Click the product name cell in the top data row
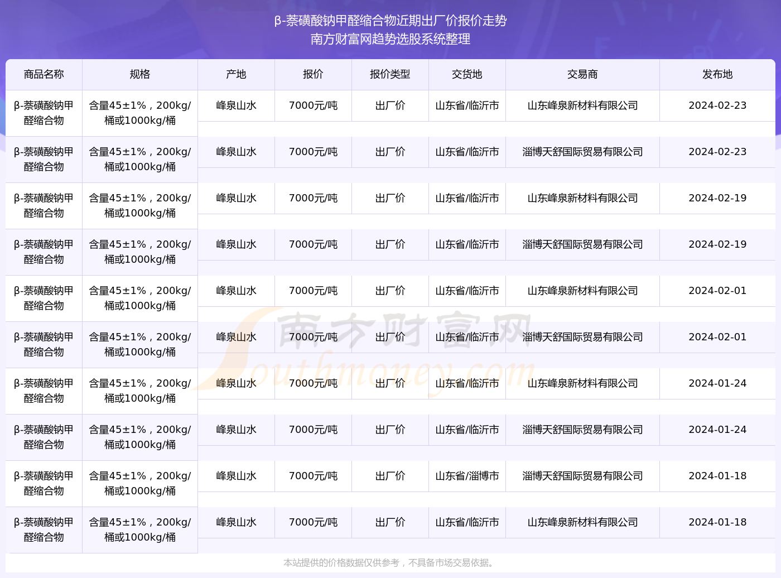The image size is (781, 578). pyautogui.click(x=44, y=113)
